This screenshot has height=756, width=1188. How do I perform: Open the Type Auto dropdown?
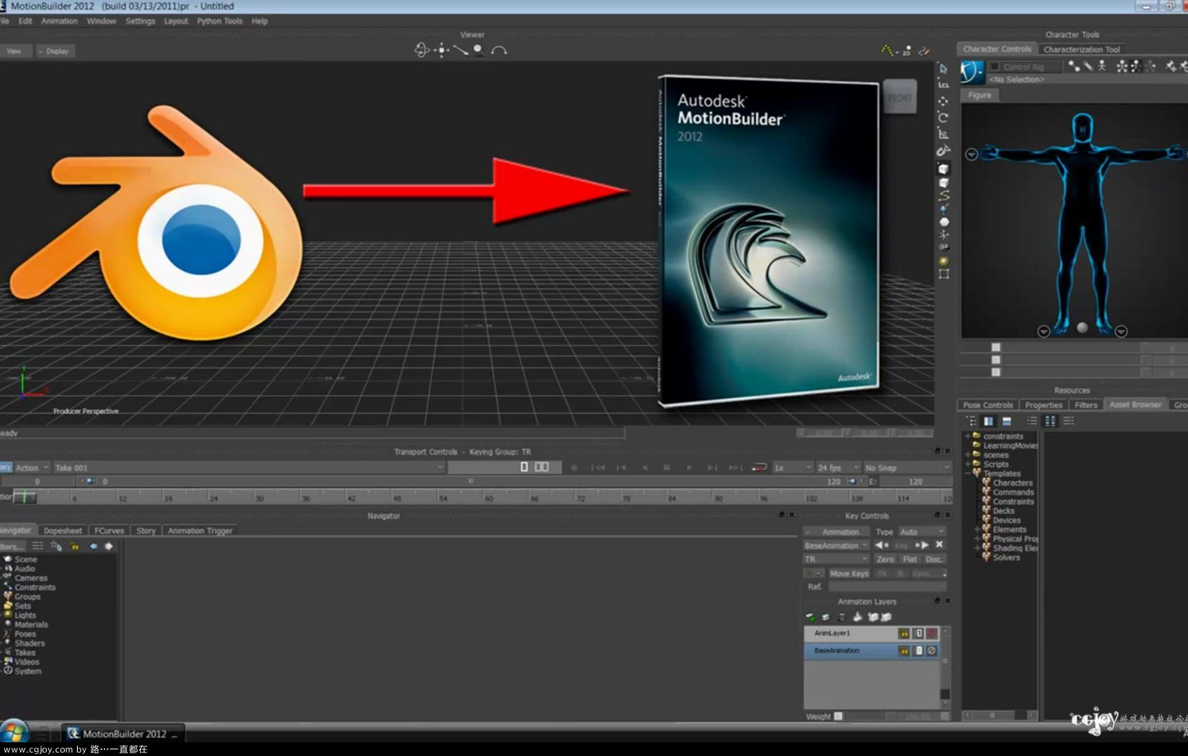pos(922,532)
